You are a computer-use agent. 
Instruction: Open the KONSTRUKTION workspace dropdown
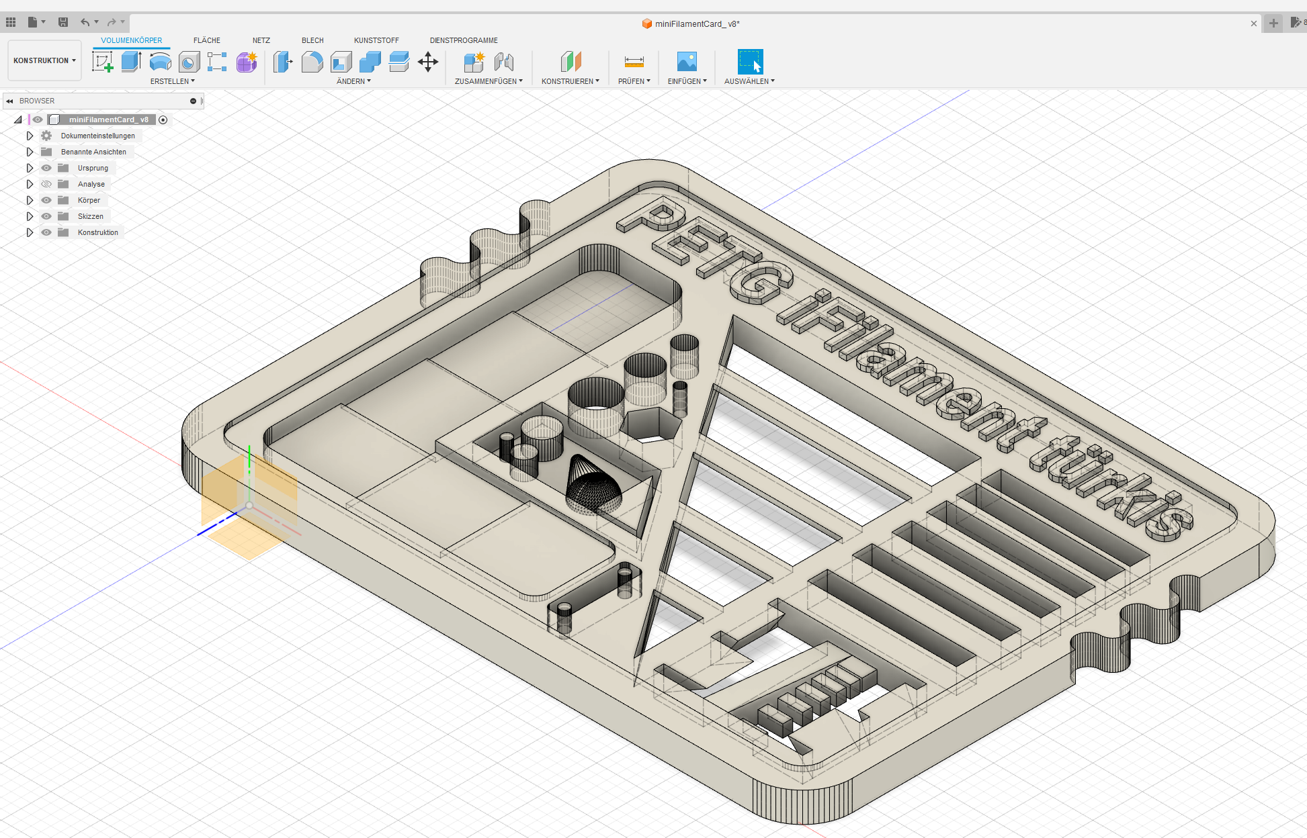(x=44, y=60)
